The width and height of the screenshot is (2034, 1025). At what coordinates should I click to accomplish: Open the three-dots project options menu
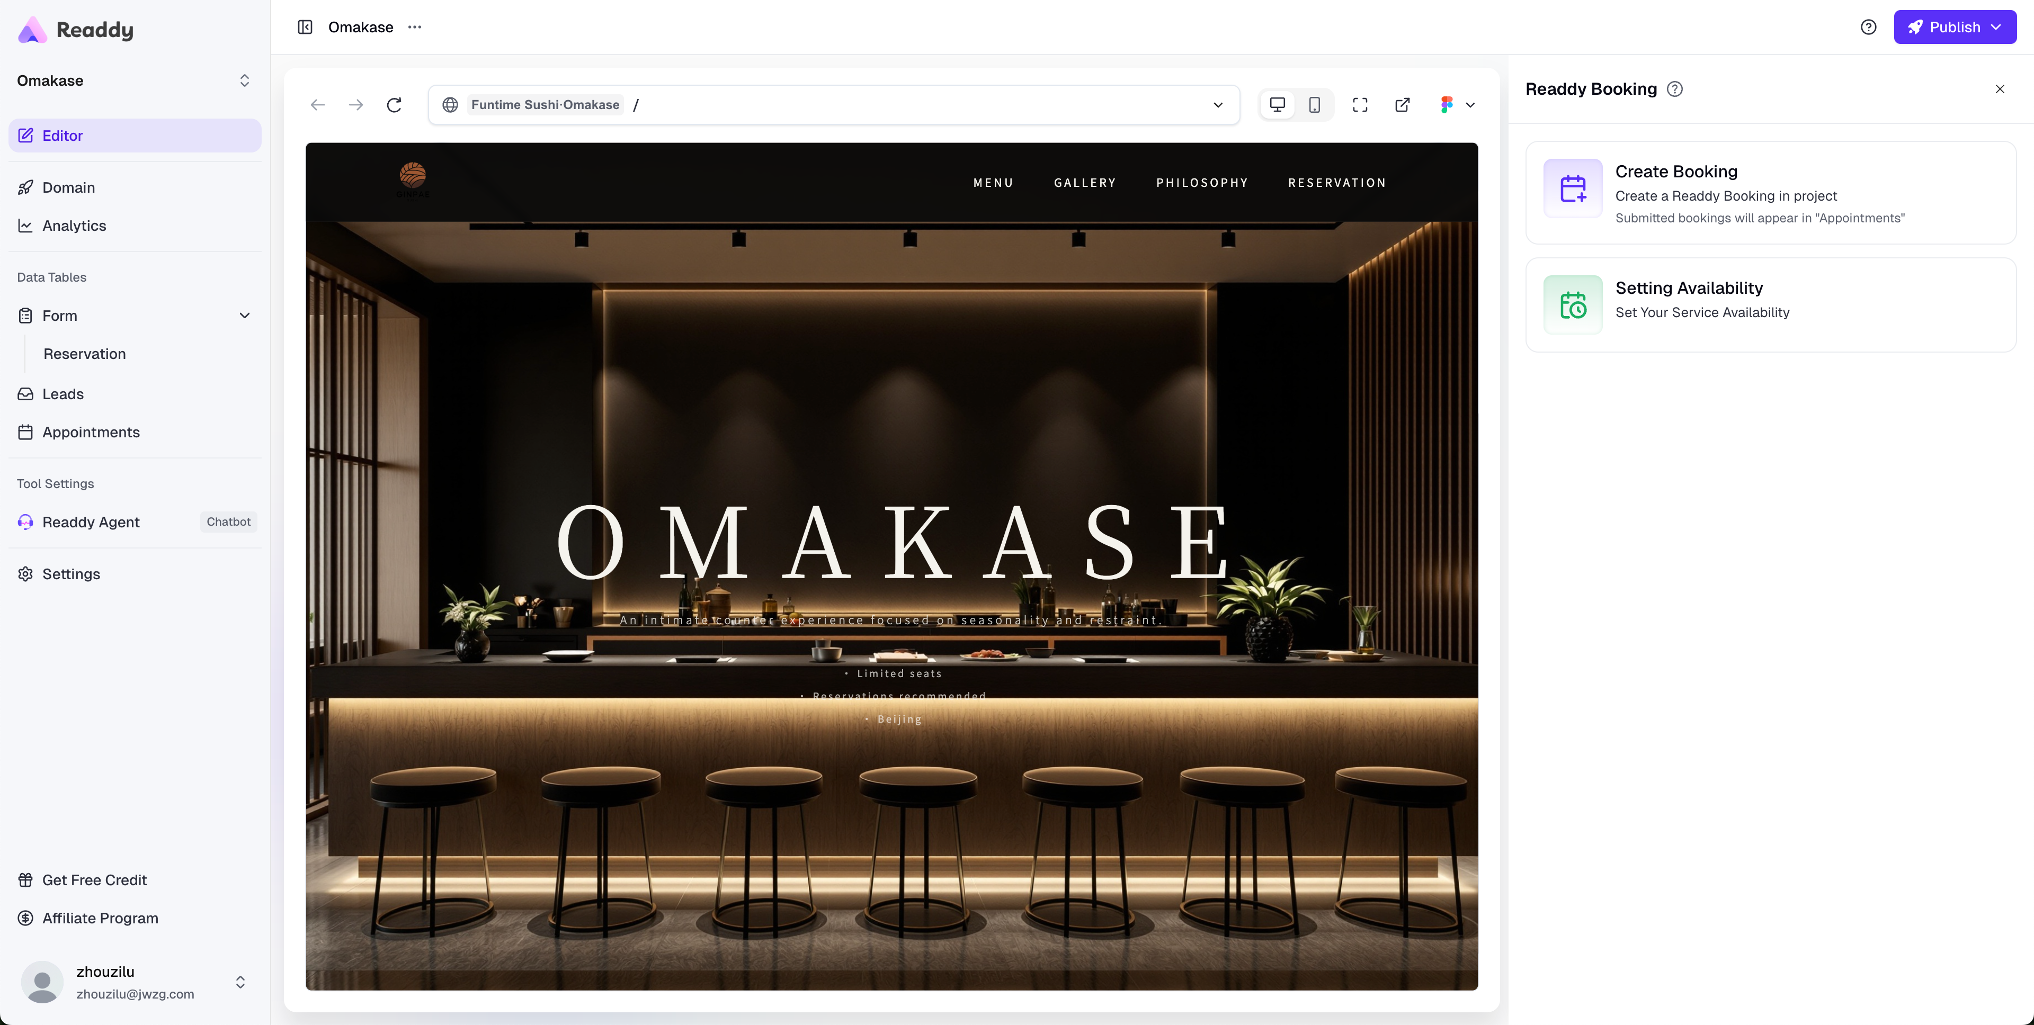(415, 27)
